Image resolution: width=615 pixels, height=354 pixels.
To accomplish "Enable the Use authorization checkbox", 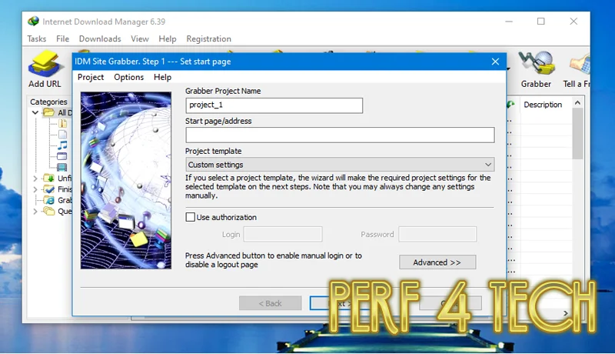I will (x=191, y=218).
